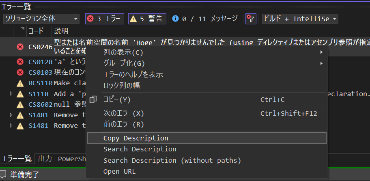Open the 列の表示(C) submenu

point(207,52)
